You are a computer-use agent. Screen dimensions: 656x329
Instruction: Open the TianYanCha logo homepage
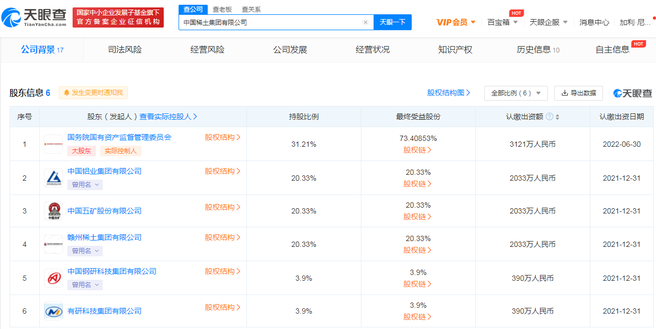(34, 17)
